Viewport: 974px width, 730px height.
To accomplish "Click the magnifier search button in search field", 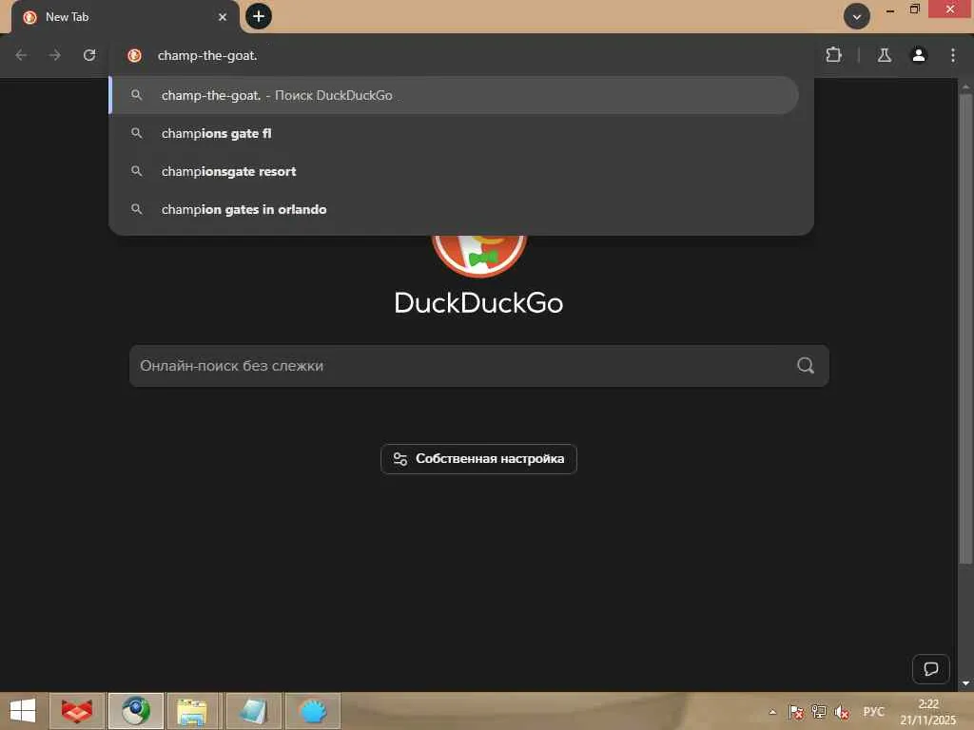I will 806,366.
